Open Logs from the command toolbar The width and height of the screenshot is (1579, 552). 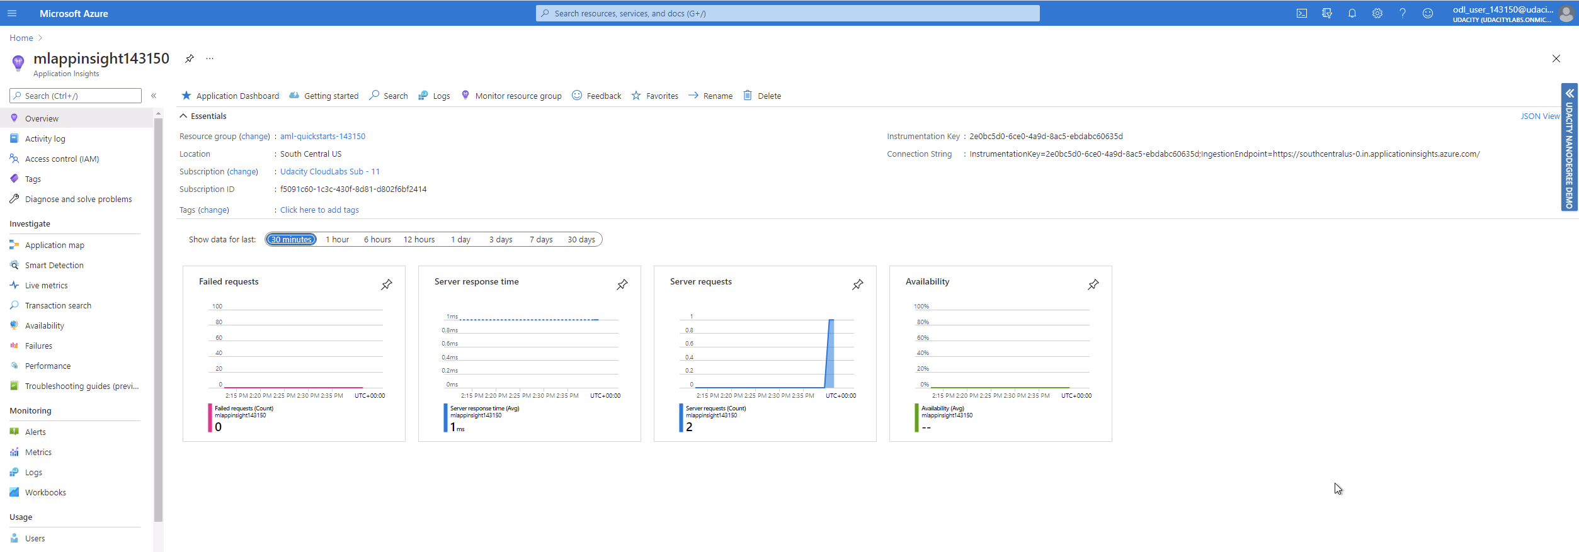[x=434, y=96]
